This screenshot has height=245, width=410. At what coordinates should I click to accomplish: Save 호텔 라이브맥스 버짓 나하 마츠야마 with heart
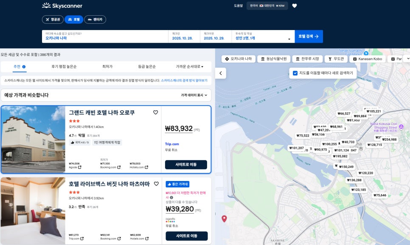click(x=156, y=184)
